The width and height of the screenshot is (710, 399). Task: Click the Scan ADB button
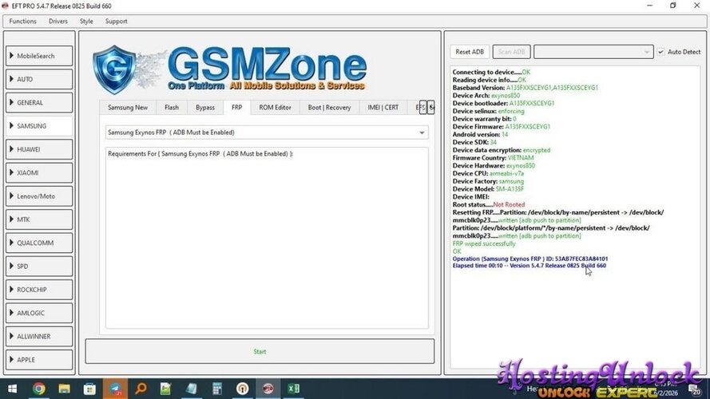pos(511,52)
